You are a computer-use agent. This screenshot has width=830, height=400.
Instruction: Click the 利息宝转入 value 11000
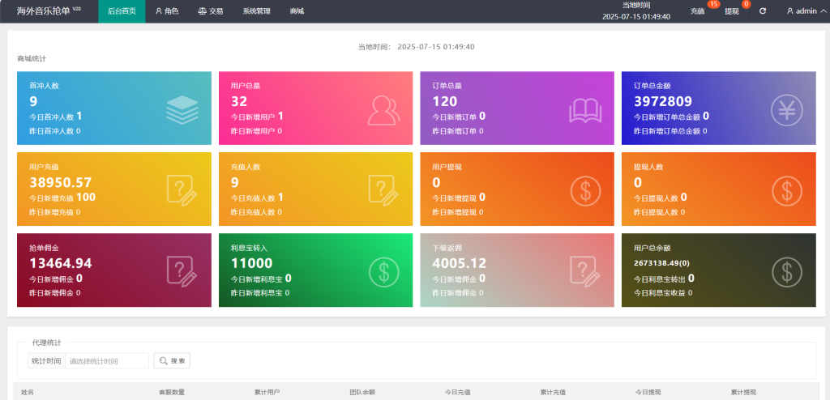pos(251,263)
